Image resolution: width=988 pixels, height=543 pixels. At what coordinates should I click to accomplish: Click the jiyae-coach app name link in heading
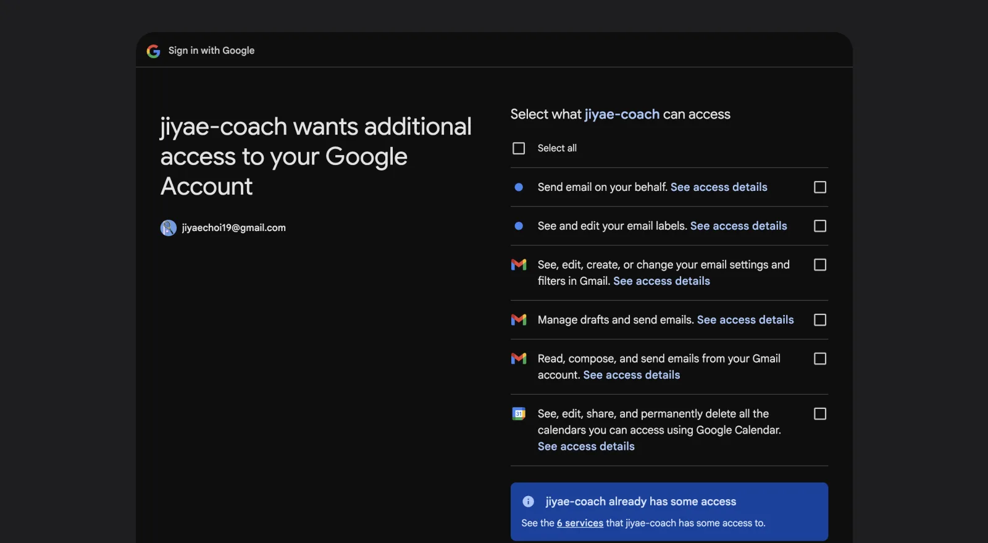[622, 114]
